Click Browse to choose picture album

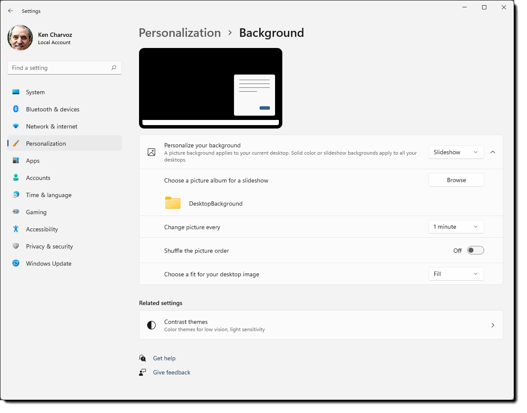456,180
